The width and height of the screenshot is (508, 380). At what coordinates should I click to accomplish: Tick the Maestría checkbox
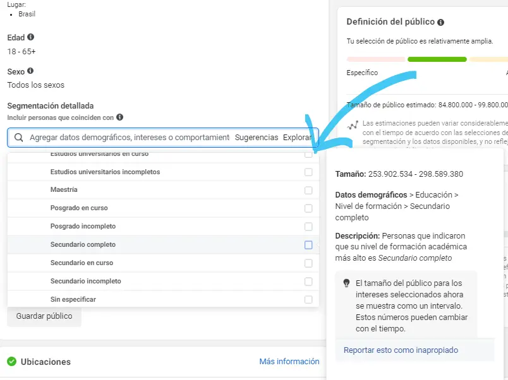308,190
